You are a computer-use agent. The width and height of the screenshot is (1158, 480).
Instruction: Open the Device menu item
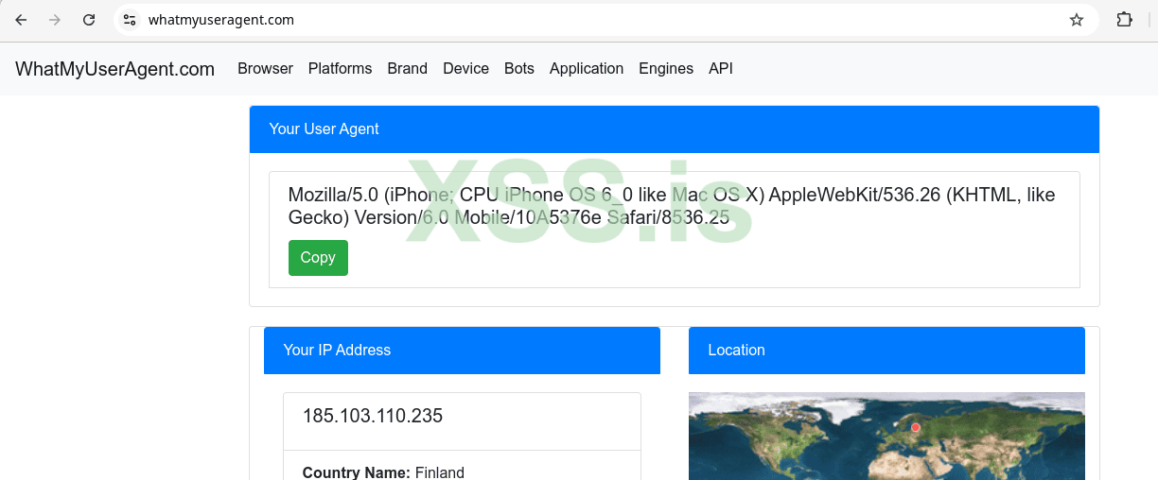click(465, 69)
